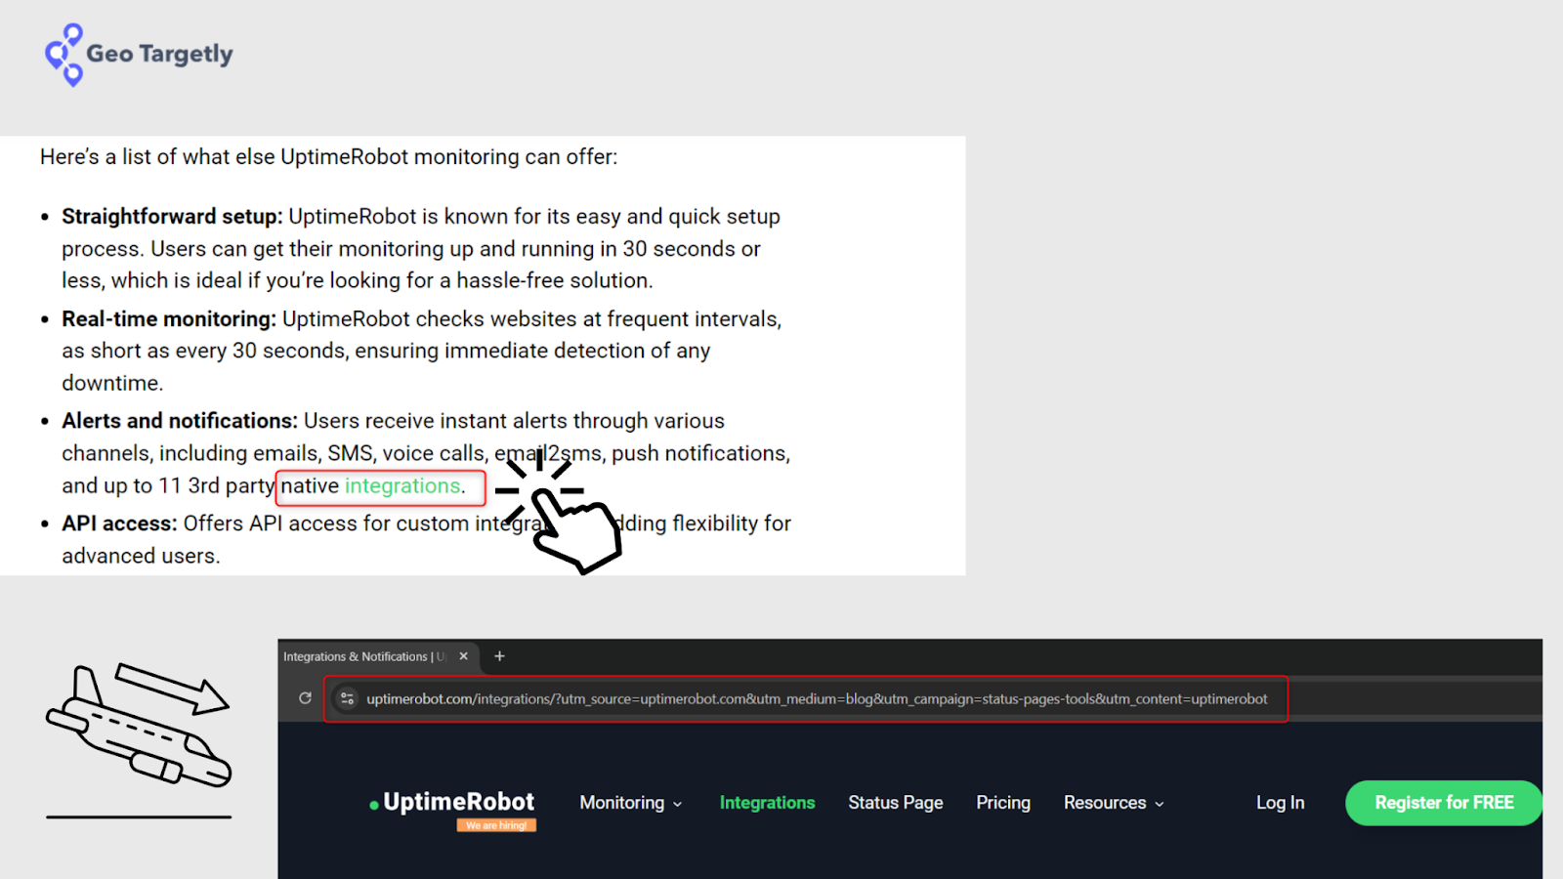Select the Integrations & Notifications tab
This screenshot has height=879, width=1563.
tap(376, 656)
